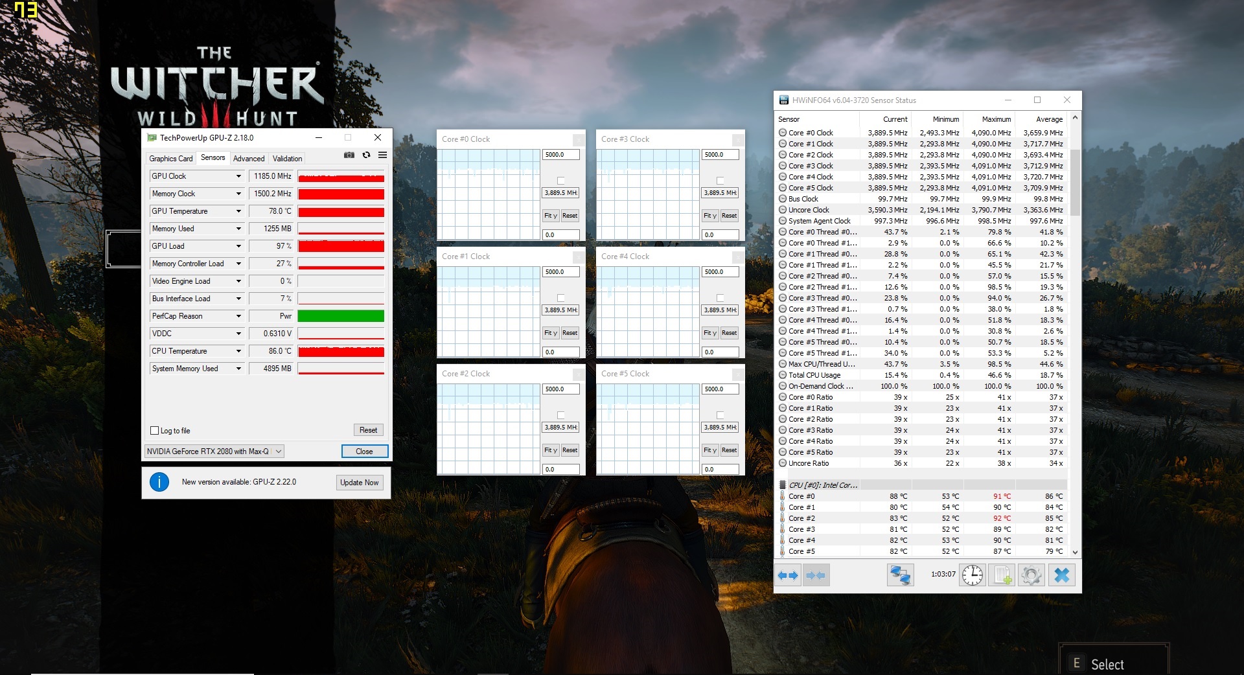Image resolution: width=1244 pixels, height=675 pixels.
Task: Click the blue X icon in HWiNFO toolbar
Action: pos(1061,575)
